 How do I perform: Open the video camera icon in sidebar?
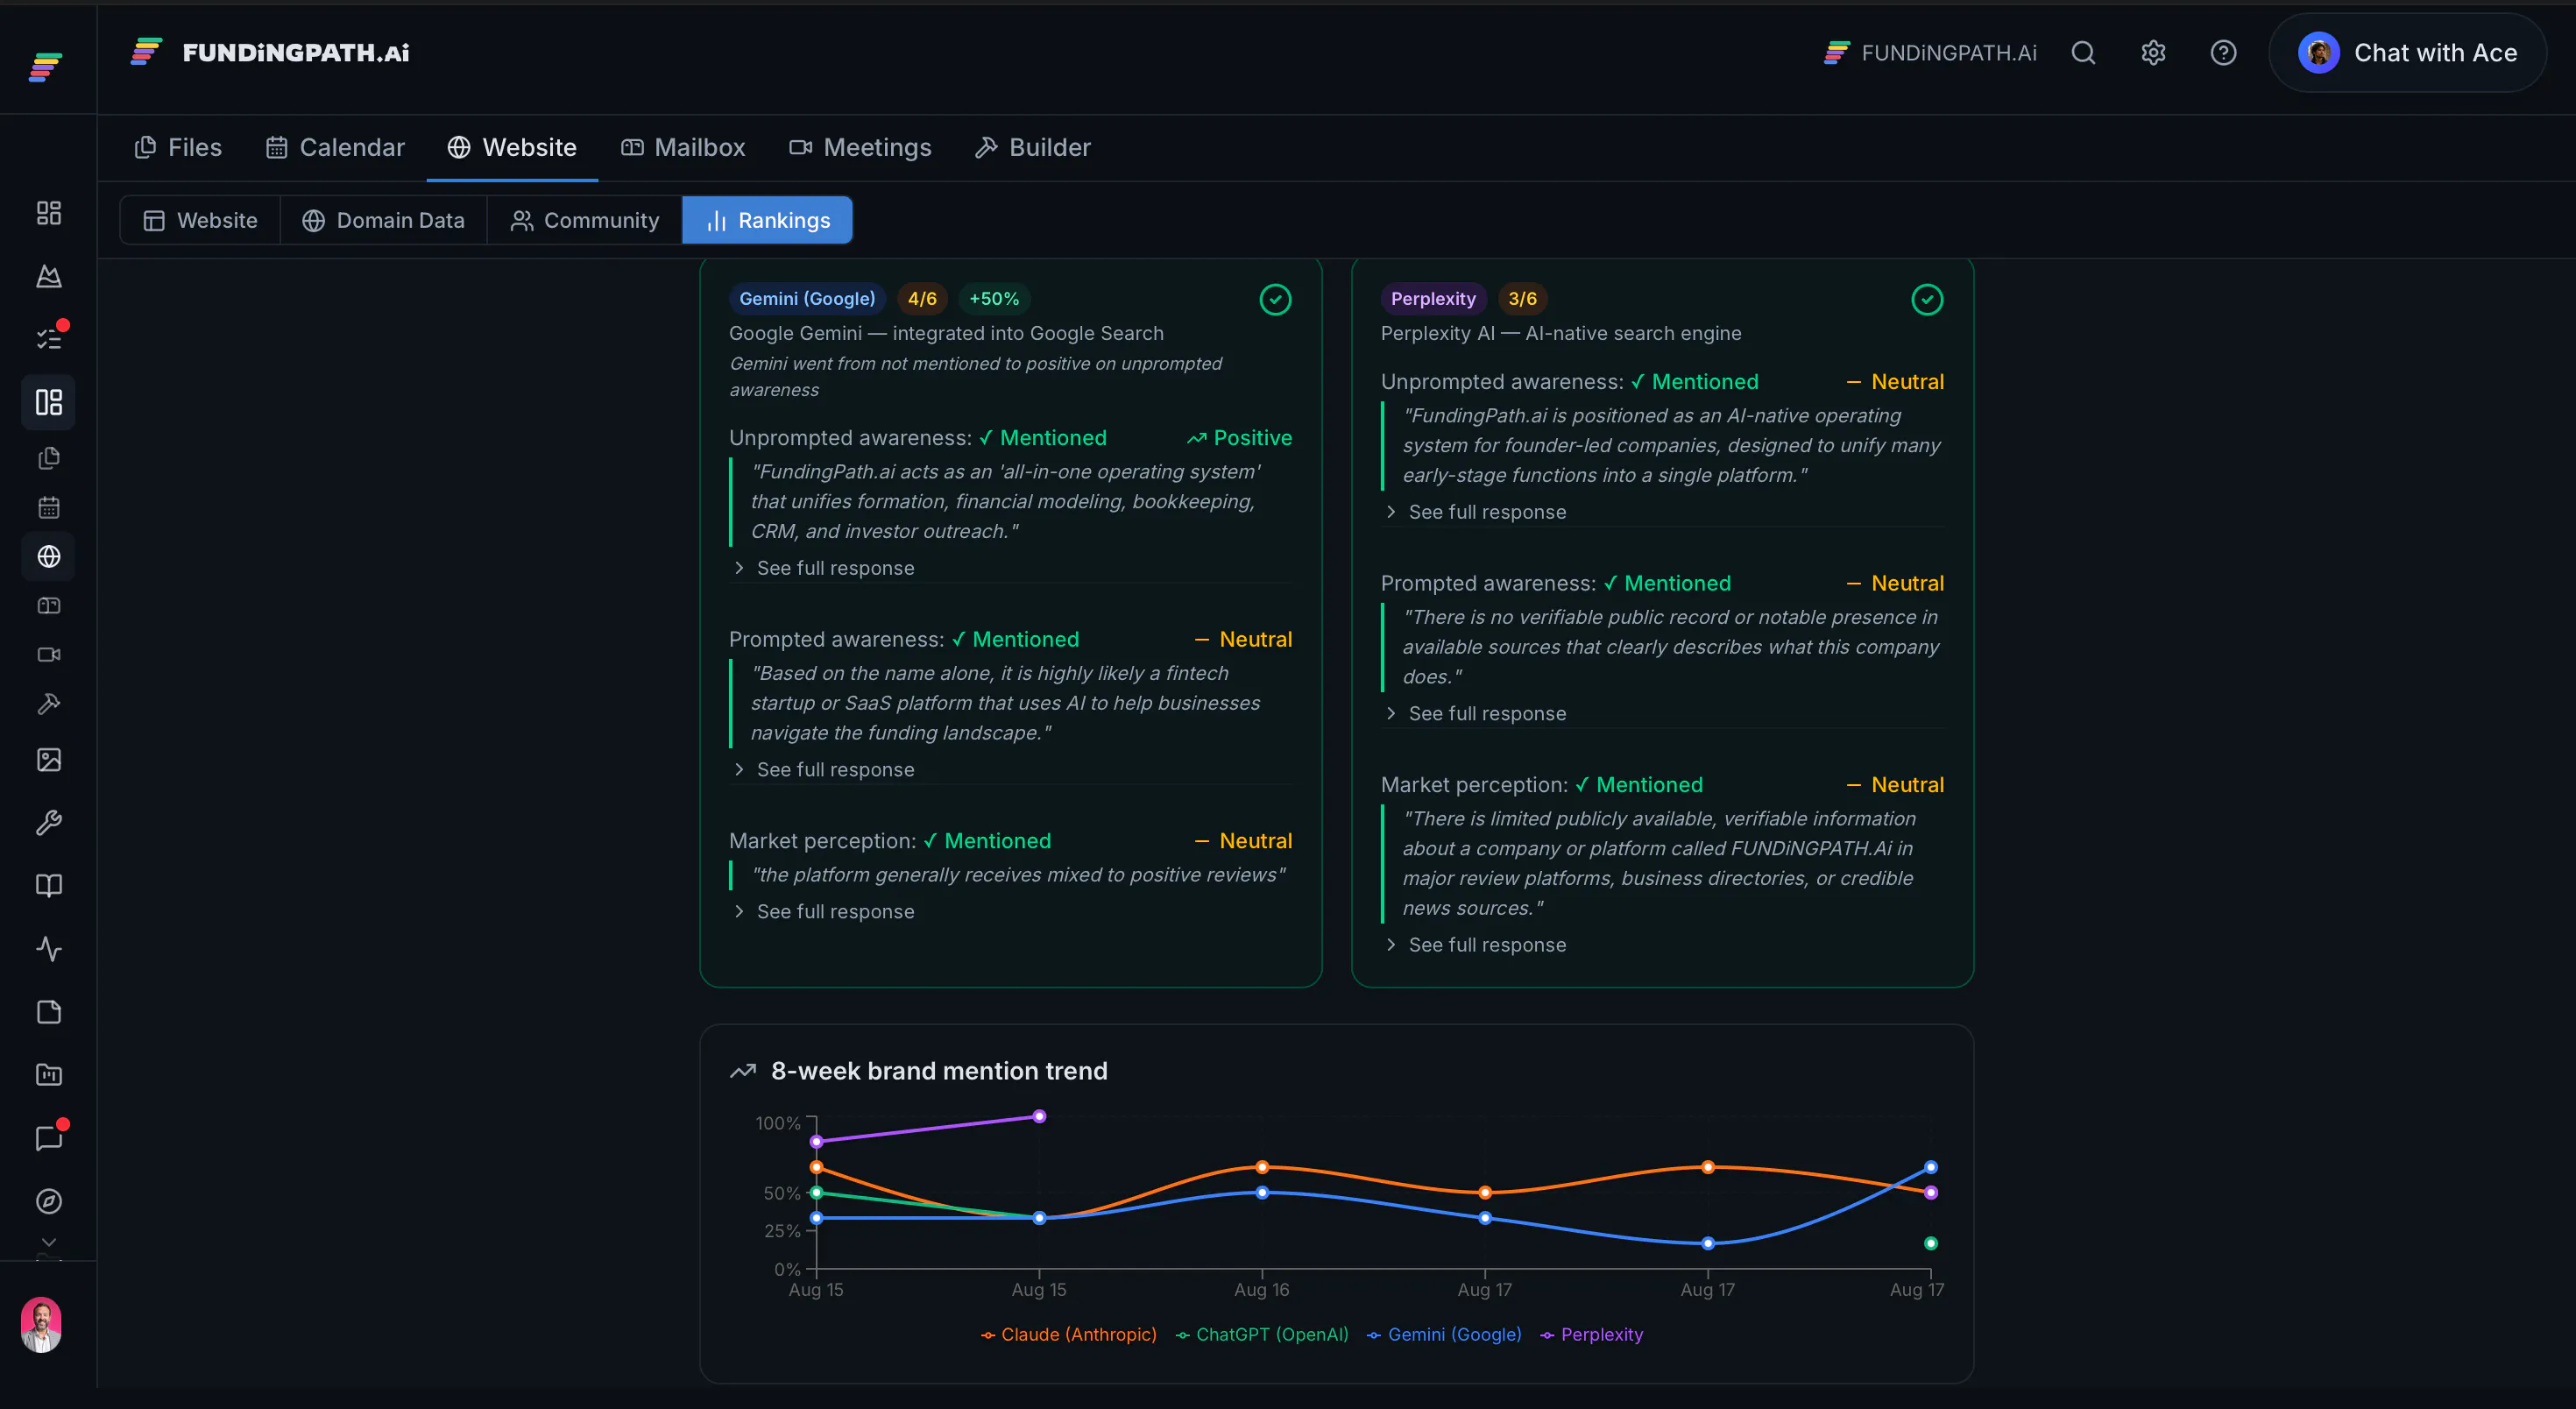48,654
